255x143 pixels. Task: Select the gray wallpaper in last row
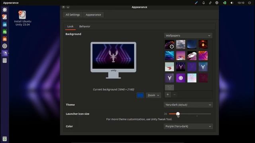(x=169, y=87)
